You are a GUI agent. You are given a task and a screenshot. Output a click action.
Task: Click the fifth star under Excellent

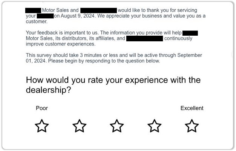(192, 126)
